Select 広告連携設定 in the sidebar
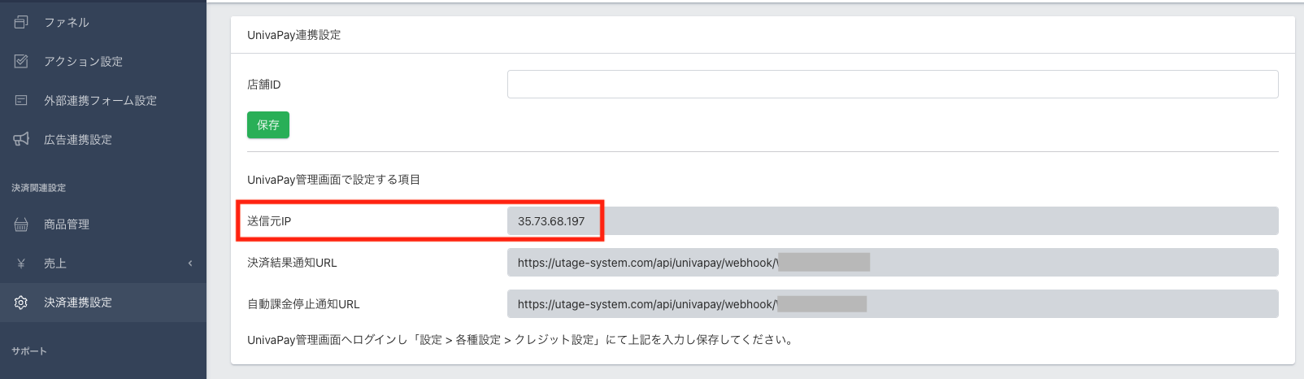 point(78,139)
